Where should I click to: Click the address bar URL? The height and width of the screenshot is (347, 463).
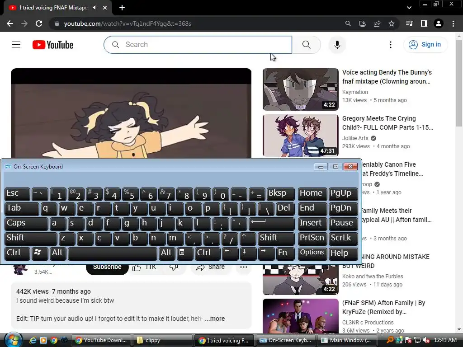[x=128, y=23]
